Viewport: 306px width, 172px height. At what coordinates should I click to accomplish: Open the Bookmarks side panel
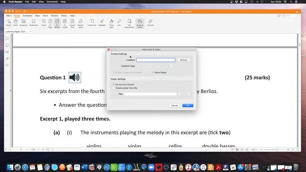click(7, 39)
